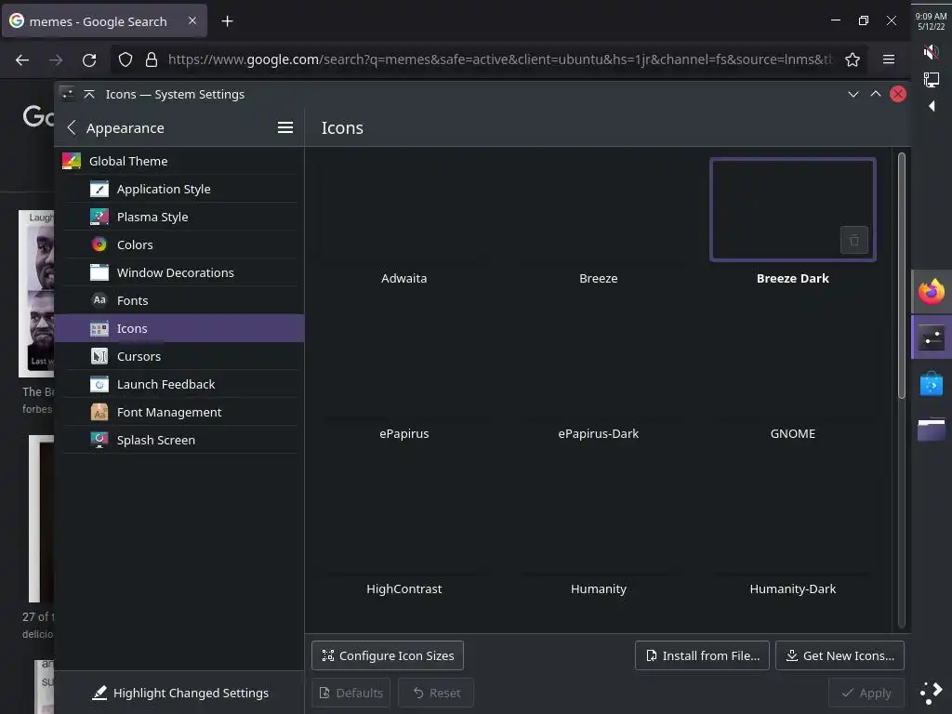Image resolution: width=952 pixels, height=714 pixels.
Task: Click the Firefox URL address field
Action: 500,59
